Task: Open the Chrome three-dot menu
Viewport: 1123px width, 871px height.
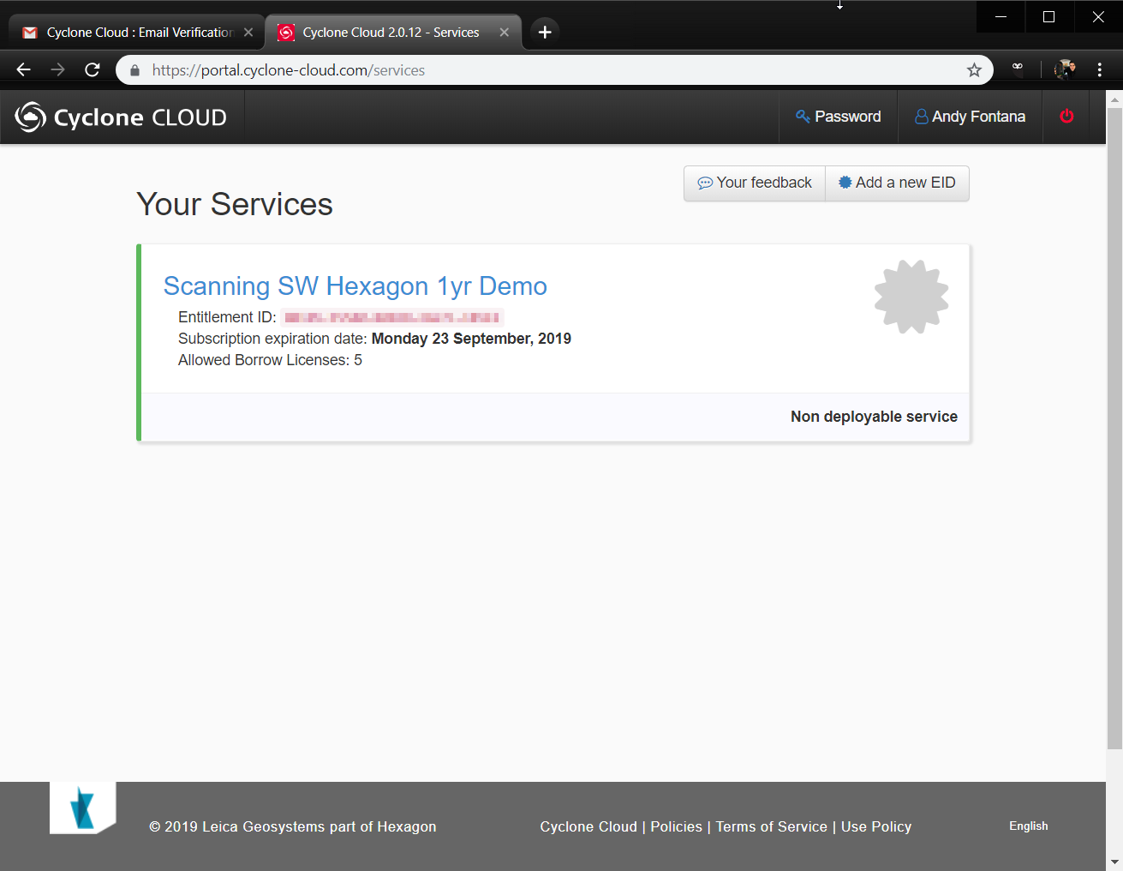Action: click(x=1100, y=70)
